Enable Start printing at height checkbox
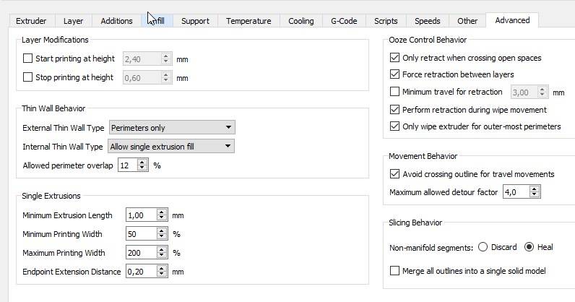The width and height of the screenshot is (575, 302). 28,58
